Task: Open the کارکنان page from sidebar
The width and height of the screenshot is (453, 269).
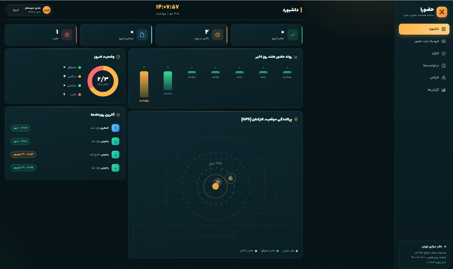Action: [424, 78]
